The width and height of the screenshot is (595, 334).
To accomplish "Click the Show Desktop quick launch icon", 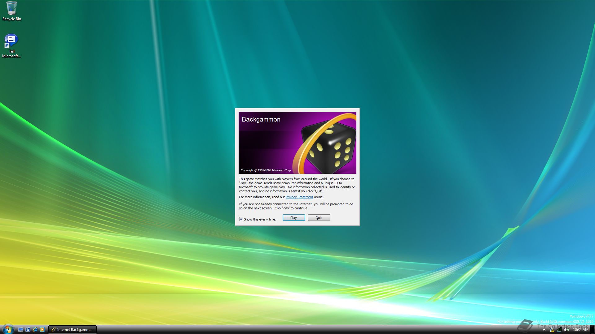I will click(21, 330).
